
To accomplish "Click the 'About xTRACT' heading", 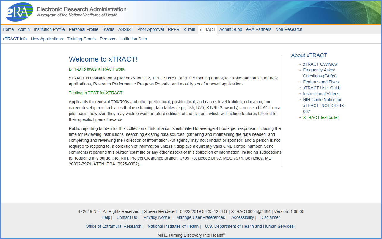I will [x=309, y=55].
